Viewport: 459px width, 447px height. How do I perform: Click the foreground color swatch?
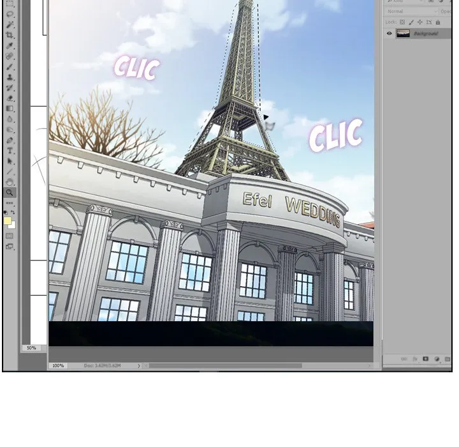pos(8,221)
